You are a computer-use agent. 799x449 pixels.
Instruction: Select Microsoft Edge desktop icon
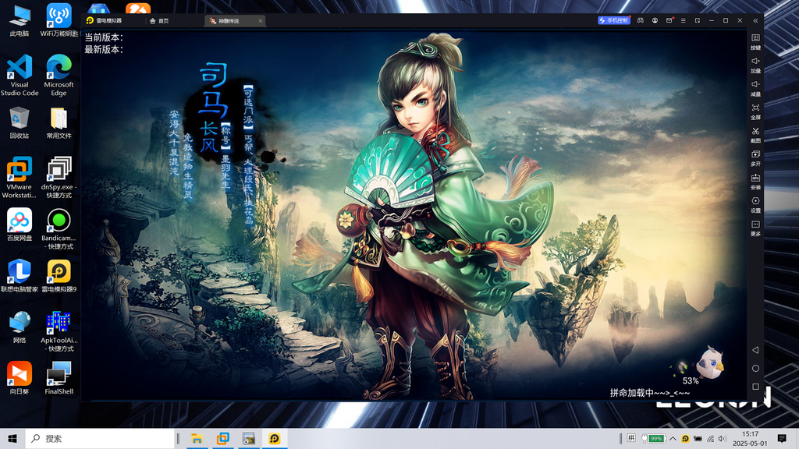[59, 75]
